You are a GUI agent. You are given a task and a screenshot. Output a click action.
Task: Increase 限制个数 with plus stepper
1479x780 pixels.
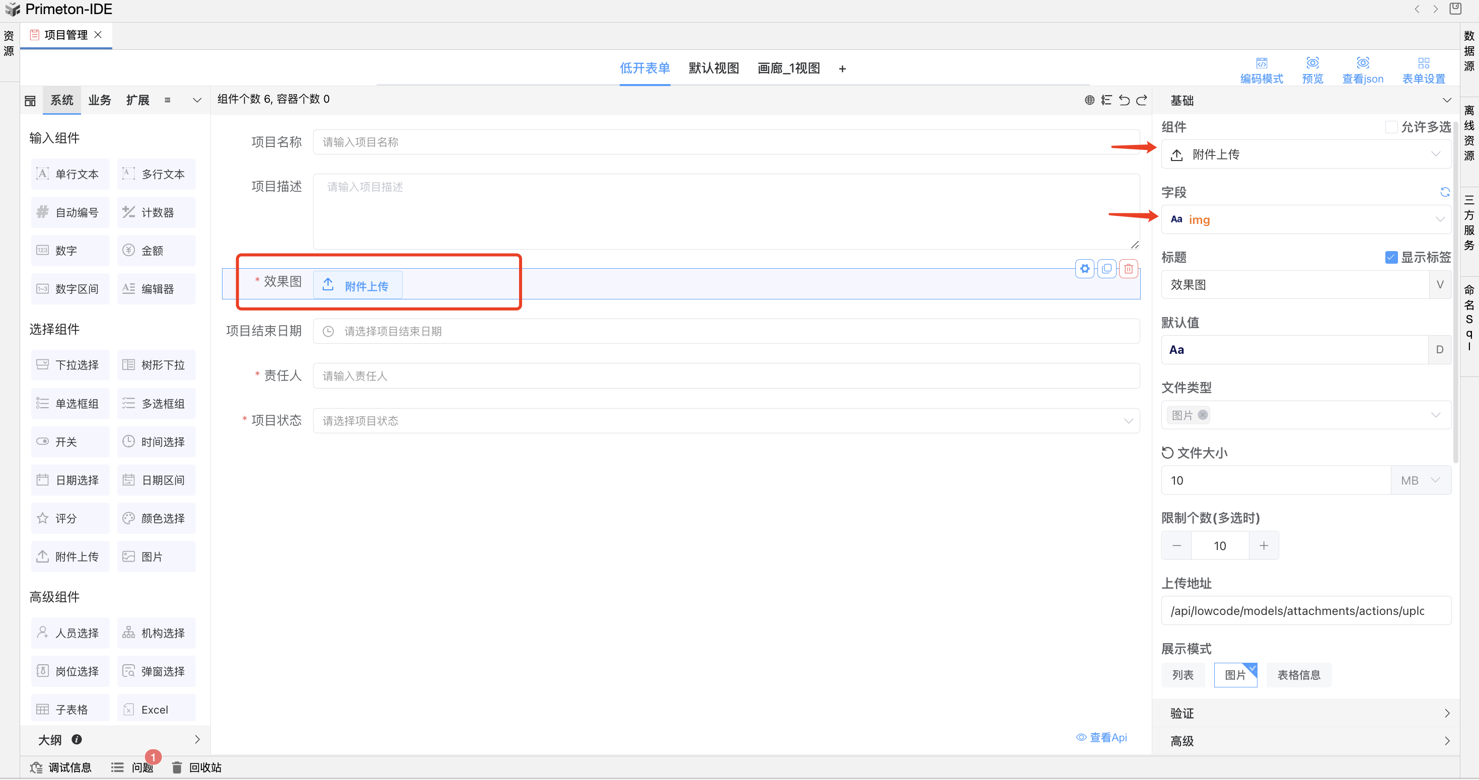pyautogui.click(x=1263, y=546)
